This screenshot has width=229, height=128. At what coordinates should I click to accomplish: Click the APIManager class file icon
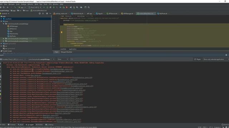click(x=8, y=26)
